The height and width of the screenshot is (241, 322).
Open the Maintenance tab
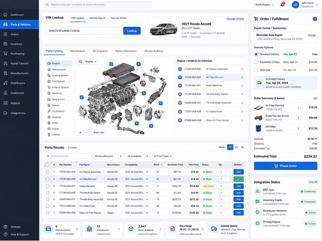(x=77, y=51)
